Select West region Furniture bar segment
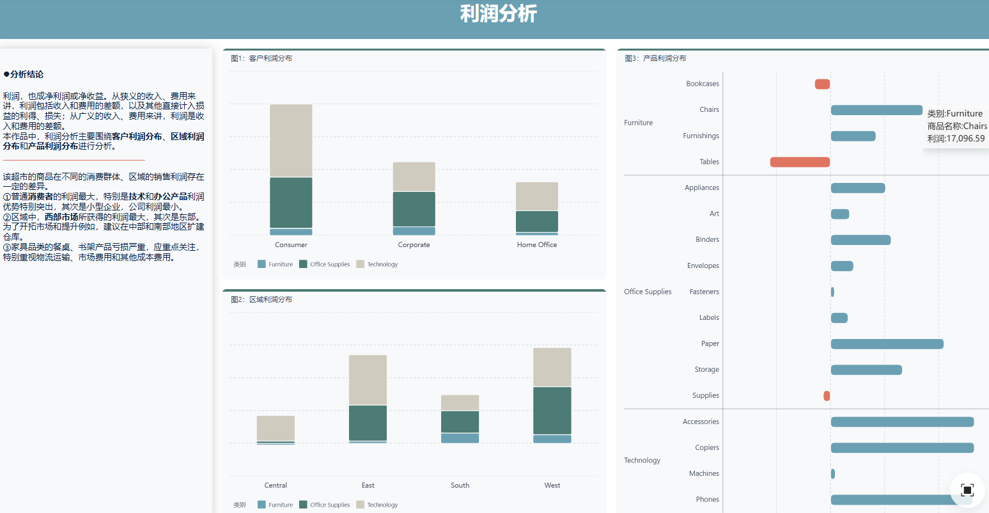 [x=552, y=439]
